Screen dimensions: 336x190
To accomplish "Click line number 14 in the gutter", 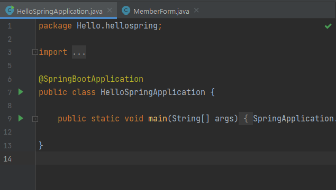I will pos(7,159).
